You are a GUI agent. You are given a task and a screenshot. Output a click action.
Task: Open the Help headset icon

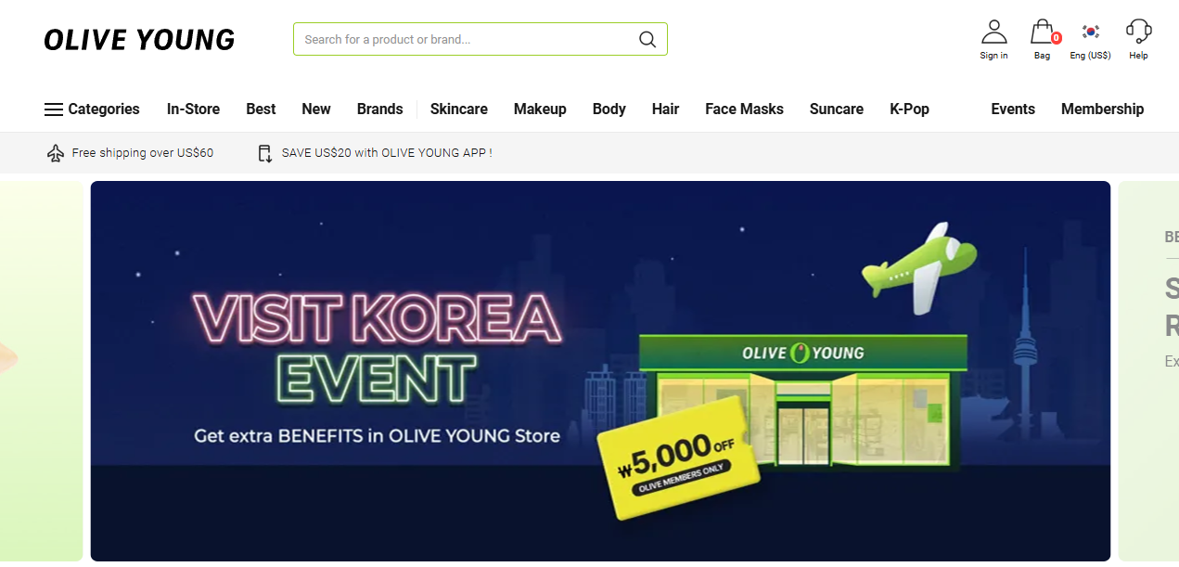tap(1138, 32)
